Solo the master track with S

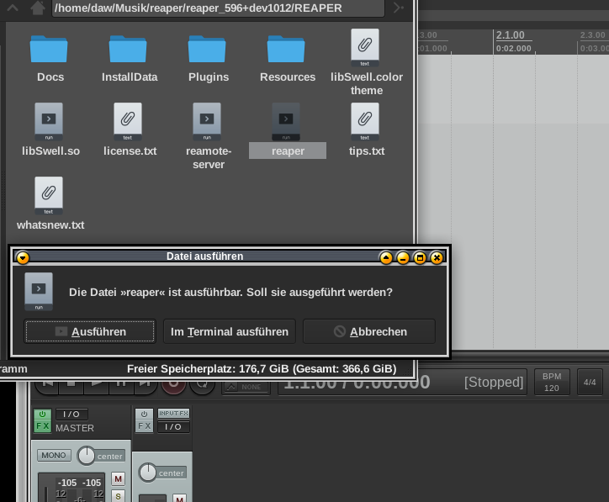[118, 496]
